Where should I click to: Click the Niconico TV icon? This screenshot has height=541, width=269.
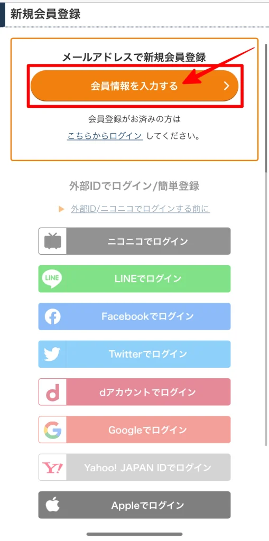point(52,241)
